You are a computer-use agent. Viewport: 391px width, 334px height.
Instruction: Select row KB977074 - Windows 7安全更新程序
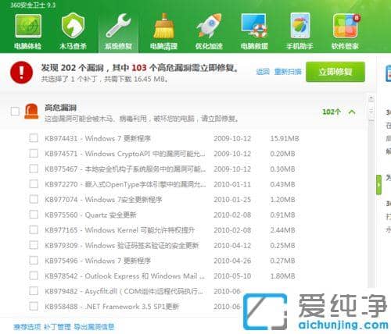(x=103, y=200)
